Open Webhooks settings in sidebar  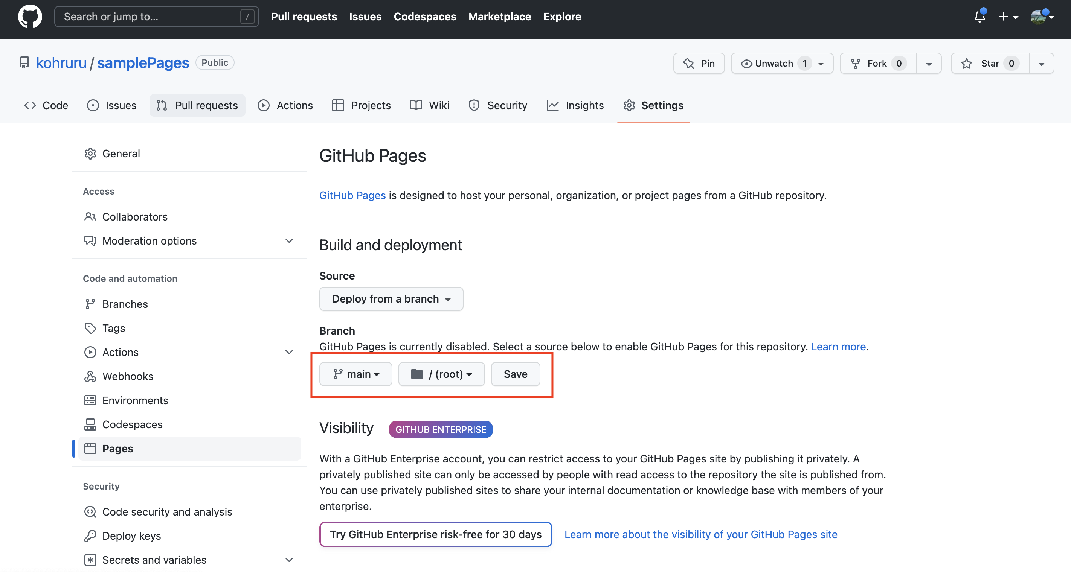tap(127, 376)
